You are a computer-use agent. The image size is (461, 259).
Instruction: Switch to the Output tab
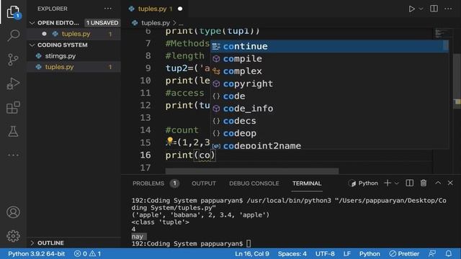(203, 183)
